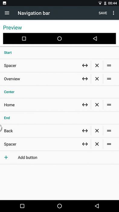Open the hamburger navigation menu
Viewport: 119px width, 212px height.
click(x=7, y=13)
